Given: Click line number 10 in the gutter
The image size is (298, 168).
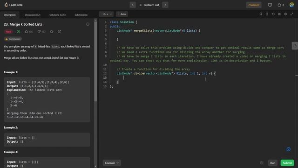Looking at the screenshot, I should [105, 65].
